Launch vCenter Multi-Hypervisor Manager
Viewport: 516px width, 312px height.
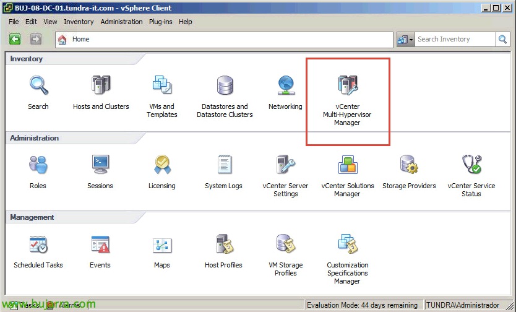[348, 85]
